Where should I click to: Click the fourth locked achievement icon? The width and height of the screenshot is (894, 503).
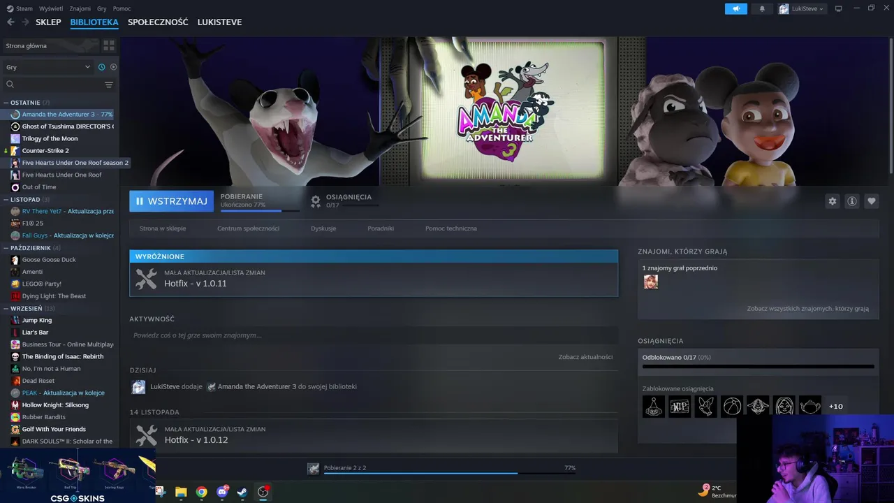click(x=732, y=406)
